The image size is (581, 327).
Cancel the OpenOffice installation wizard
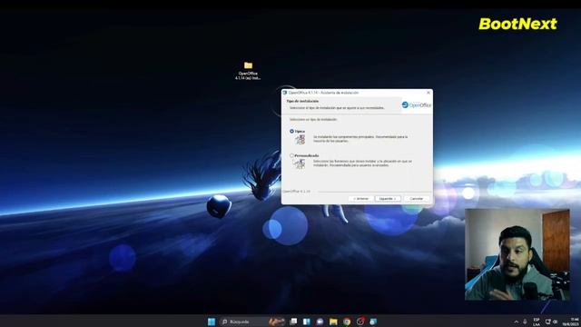(417, 199)
